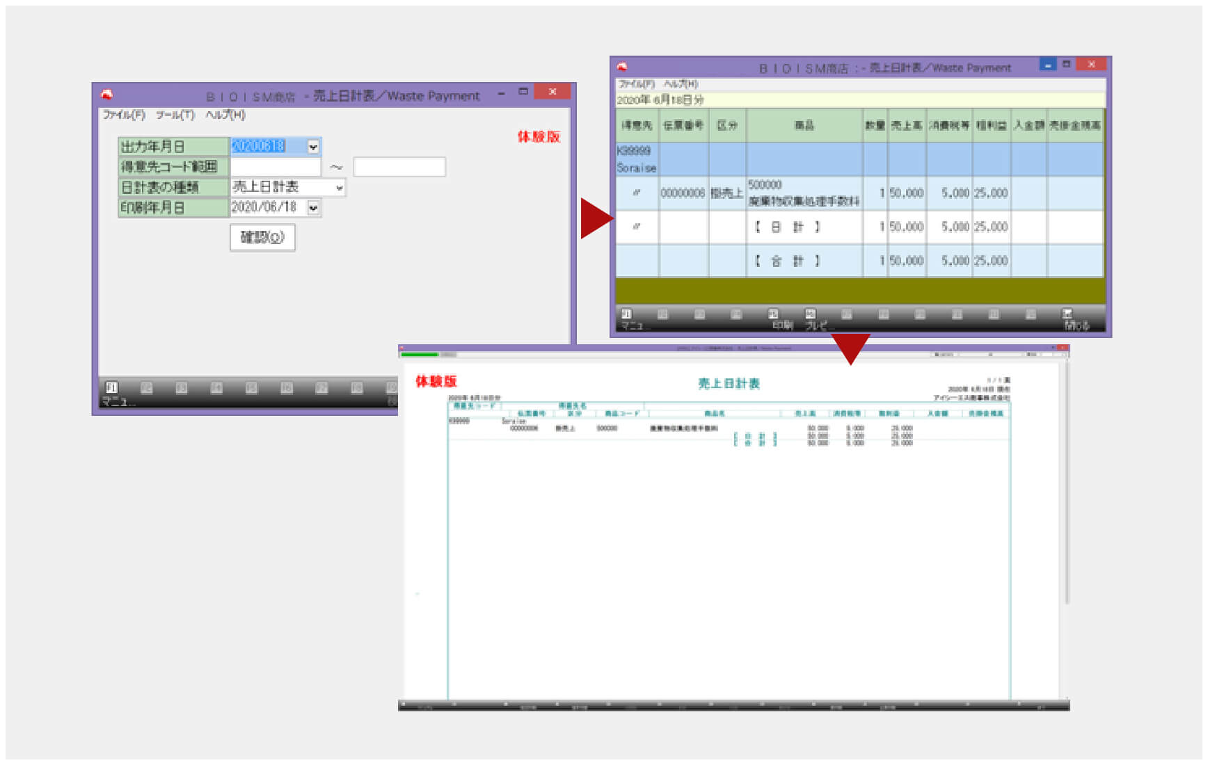
Task: Click 25,000 profit in 掛売上 row
Action: [x=992, y=193]
